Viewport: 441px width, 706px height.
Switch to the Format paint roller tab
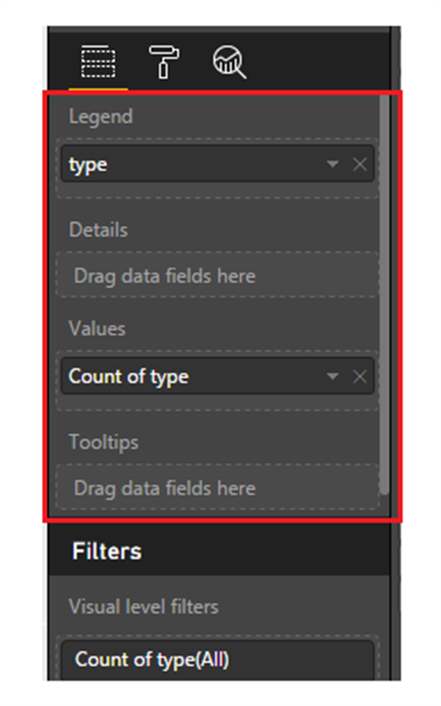[x=164, y=62]
